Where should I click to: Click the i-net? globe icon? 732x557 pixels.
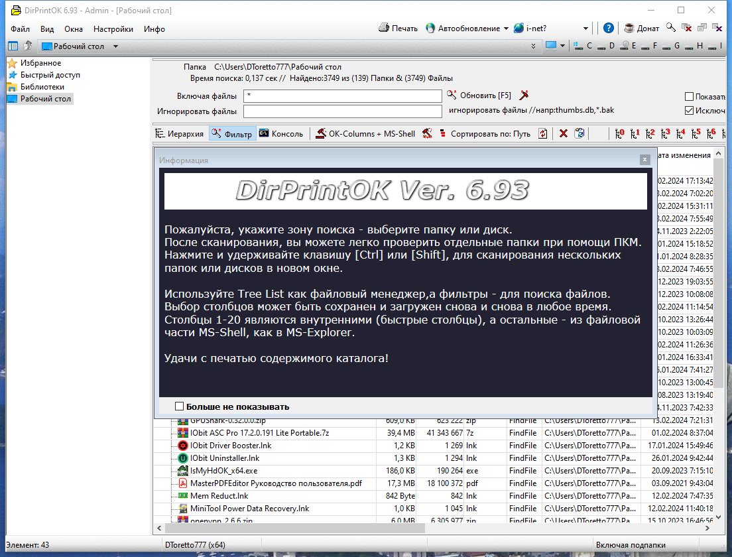click(518, 28)
